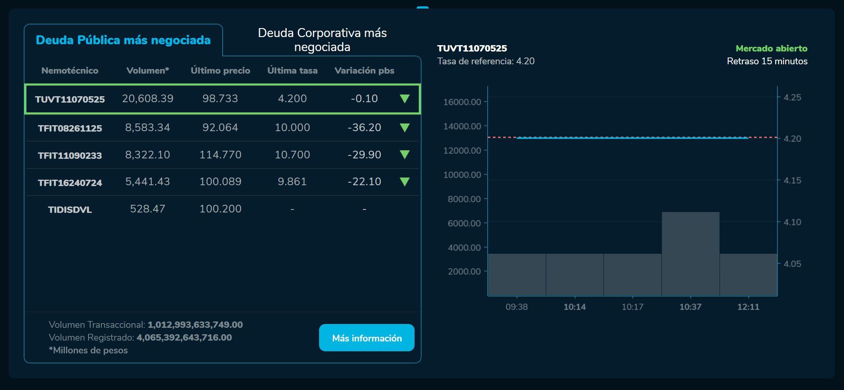Click the decline triangle for TFIT08261125
This screenshot has width=844, height=390.
coord(405,128)
